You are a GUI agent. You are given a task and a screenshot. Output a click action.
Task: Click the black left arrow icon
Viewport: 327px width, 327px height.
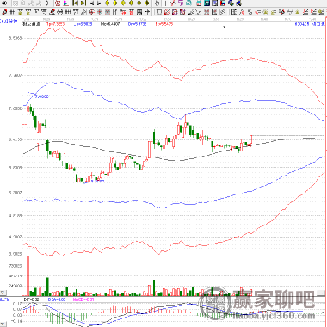(x=91, y=3)
